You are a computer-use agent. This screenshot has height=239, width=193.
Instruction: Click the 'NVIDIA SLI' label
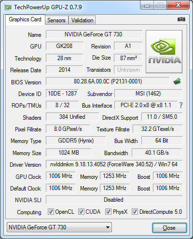[x=28, y=200]
